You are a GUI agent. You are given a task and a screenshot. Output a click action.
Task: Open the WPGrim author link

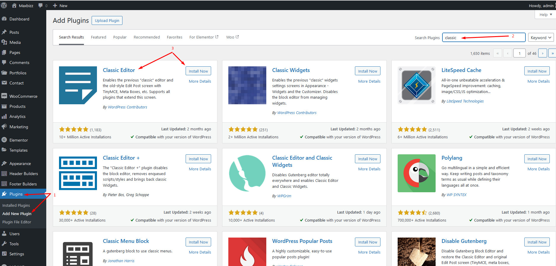284,196
